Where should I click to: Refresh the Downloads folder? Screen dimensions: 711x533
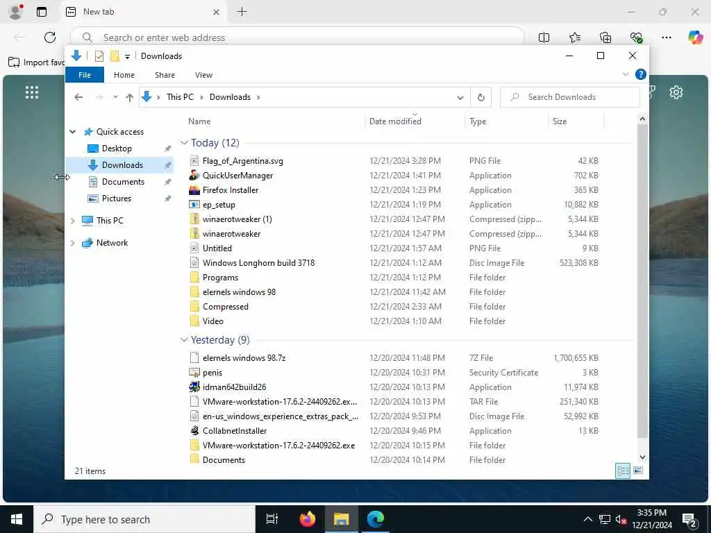tap(481, 97)
